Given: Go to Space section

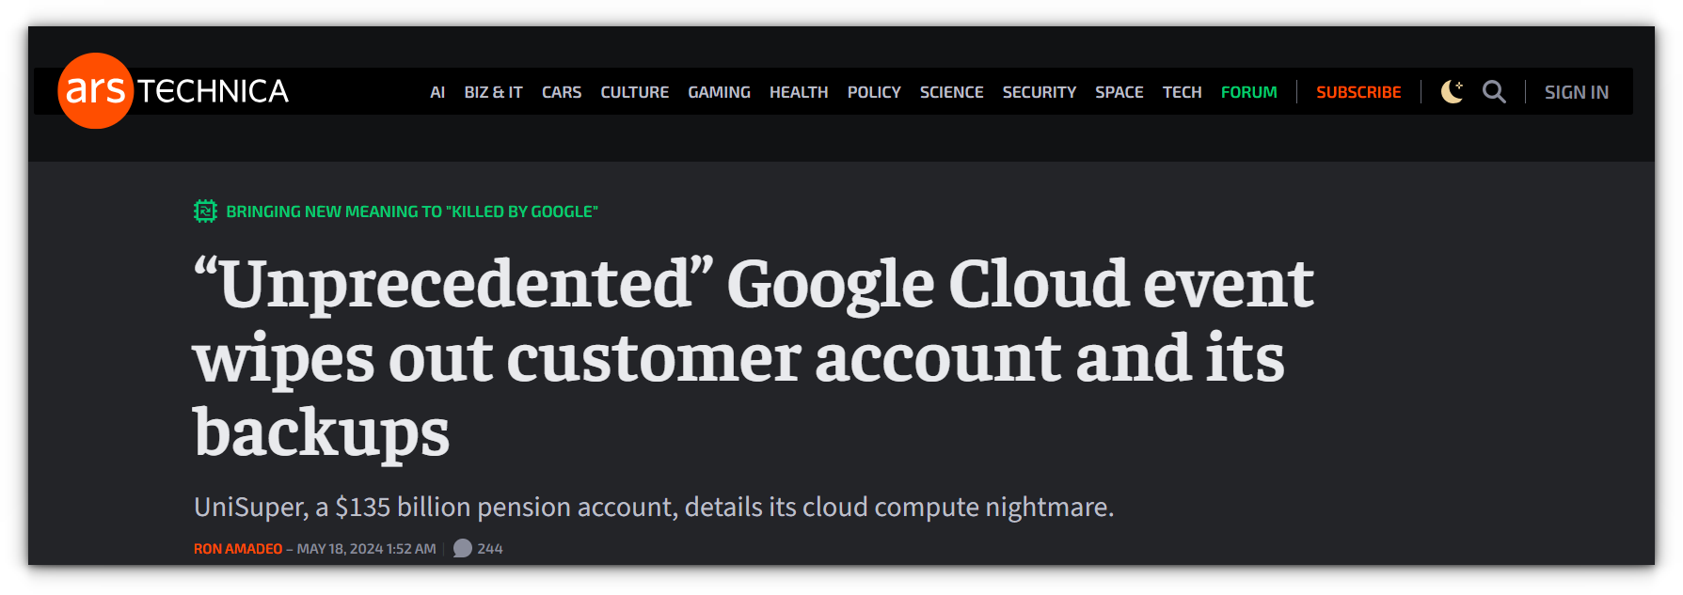Looking at the screenshot, I should [x=1119, y=92].
